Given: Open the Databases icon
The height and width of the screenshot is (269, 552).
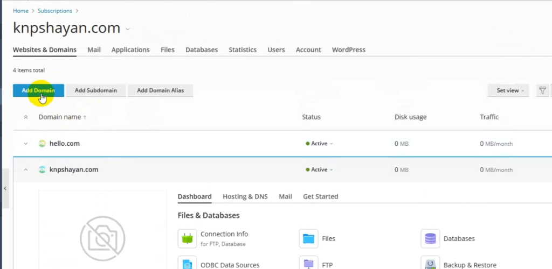Looking at the screenshot, I should 430,238.
